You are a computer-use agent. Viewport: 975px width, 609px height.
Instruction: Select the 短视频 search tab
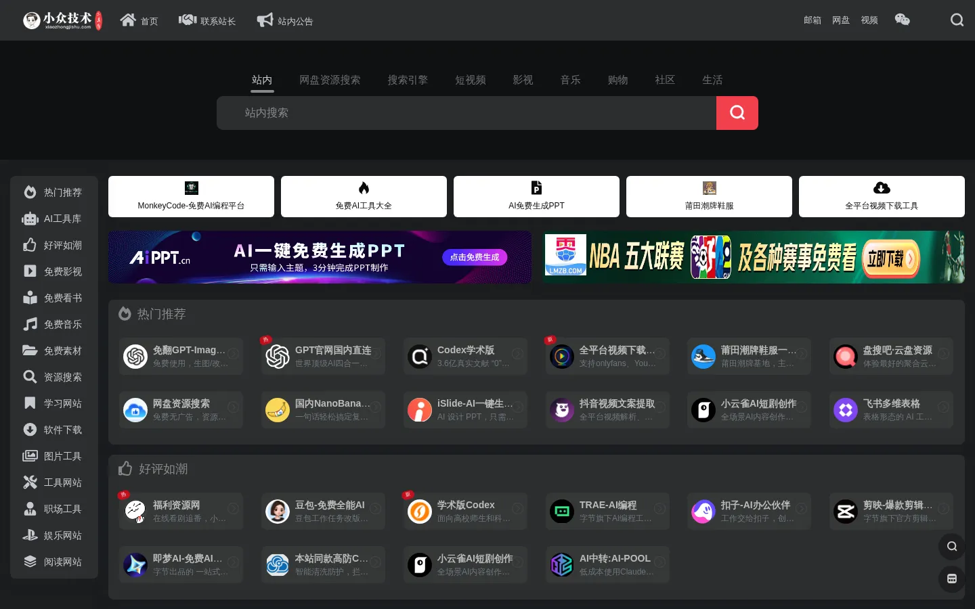[x=471, y=80]
